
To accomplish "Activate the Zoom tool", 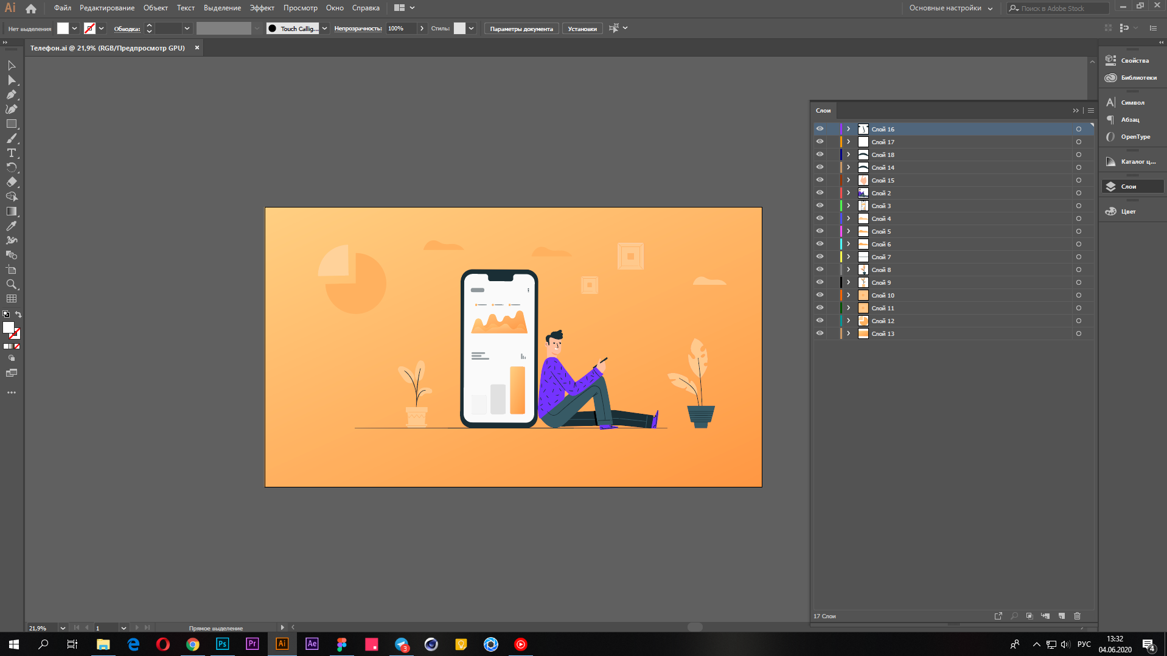I will (x=11, y=285).
